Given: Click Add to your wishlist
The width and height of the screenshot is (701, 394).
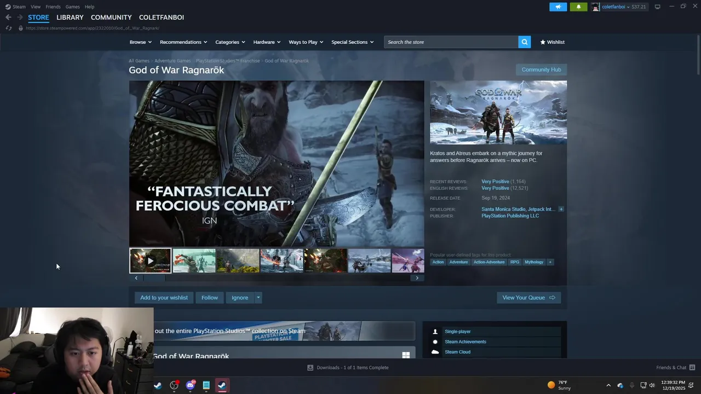Looking at the screenshot, I should coord(164,298).
